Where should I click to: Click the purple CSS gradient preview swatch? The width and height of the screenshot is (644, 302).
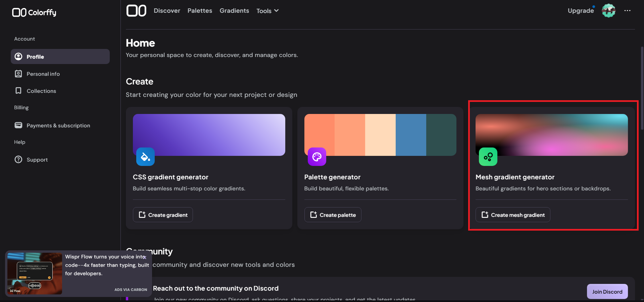(209, 135)
